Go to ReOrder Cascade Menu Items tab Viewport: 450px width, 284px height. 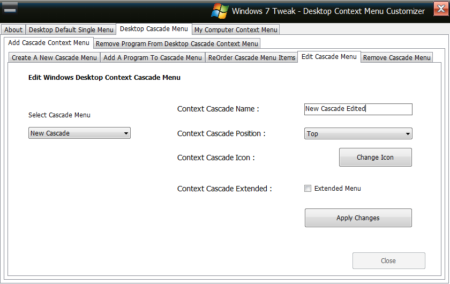[x=251, y=57]
